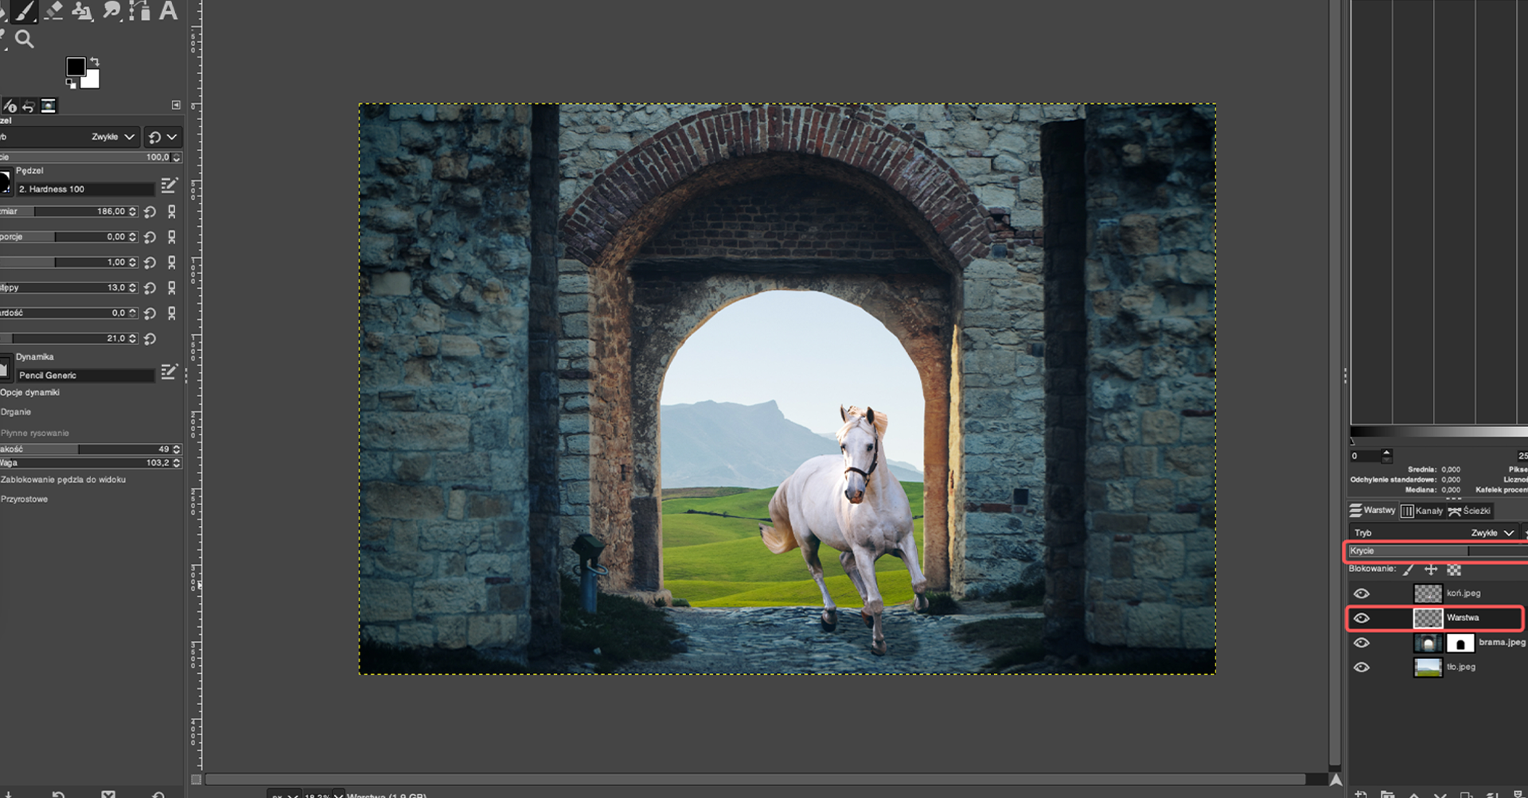Click the brush name field '2. Hardness 100'
The image size is (1528, 798).
click(85, 189)
